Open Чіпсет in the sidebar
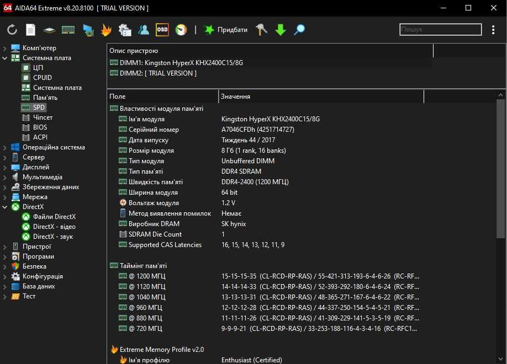The image size is (507, 364). (37, 117)
